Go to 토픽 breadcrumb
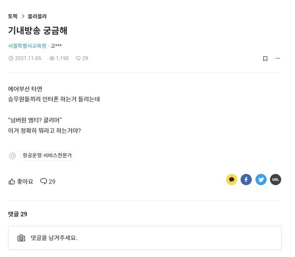This screenshot has height=257, width=295. [x=13, y=16]
